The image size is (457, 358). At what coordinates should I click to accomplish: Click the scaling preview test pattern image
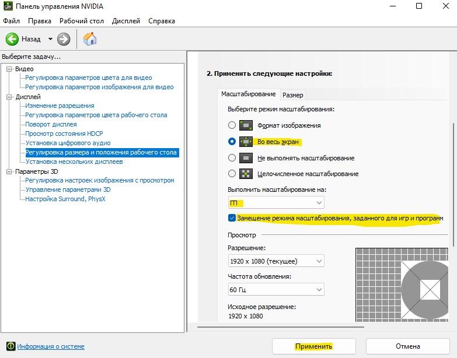pyautogui.click(x=402, y=285)
